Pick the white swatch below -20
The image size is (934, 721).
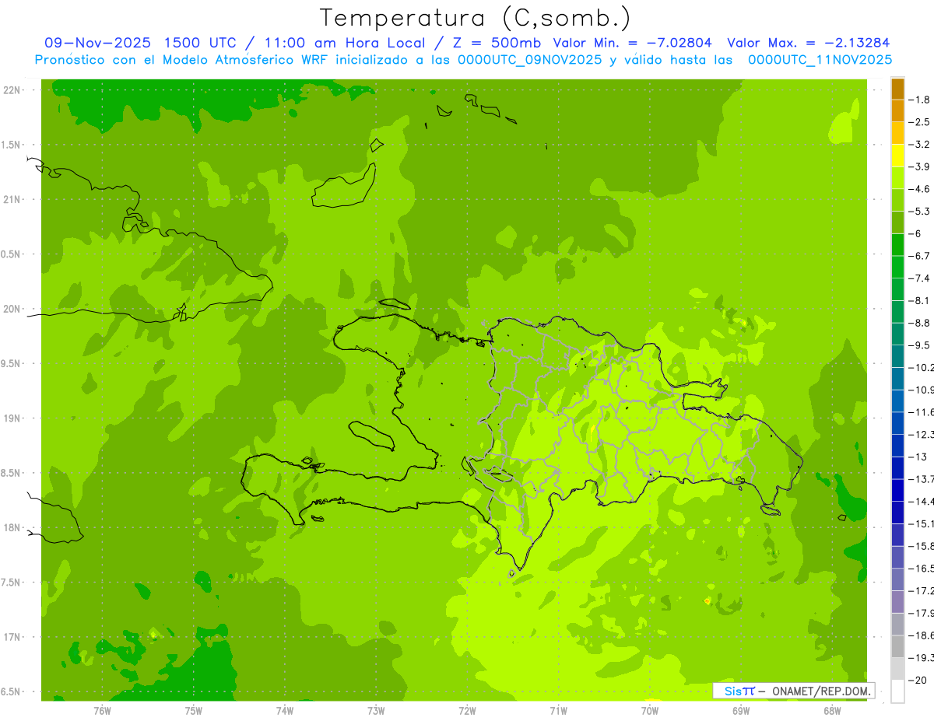(x=897, y=691)
